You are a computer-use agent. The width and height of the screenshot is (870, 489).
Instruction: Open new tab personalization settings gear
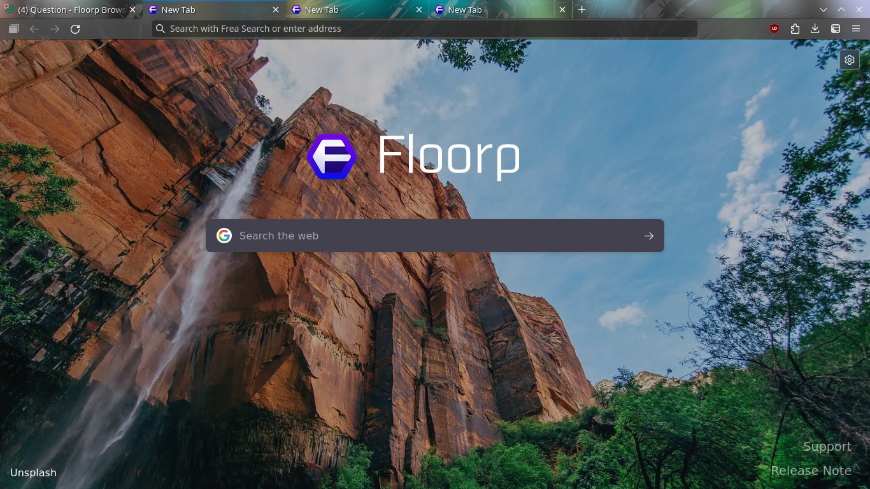coord(850,60)
